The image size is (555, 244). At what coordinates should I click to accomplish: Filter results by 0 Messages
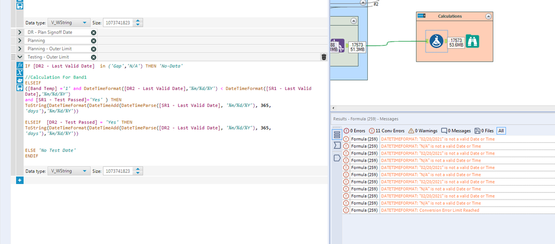coord(456,131)
